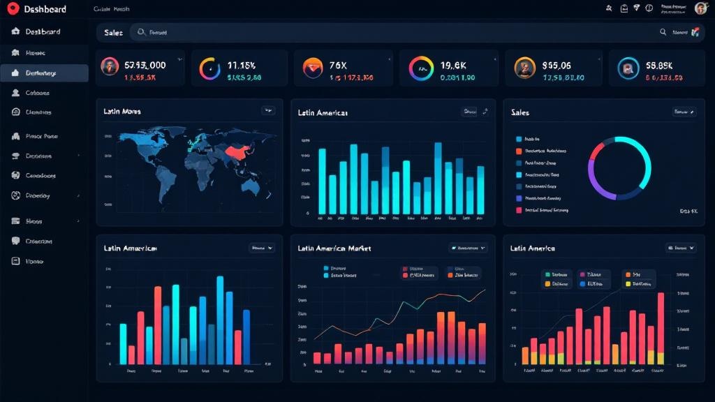The height and width of the screenshot is (402, 715).
Task: Open the dropdown on the Latin America Market panel
Action: click(468, 248)
